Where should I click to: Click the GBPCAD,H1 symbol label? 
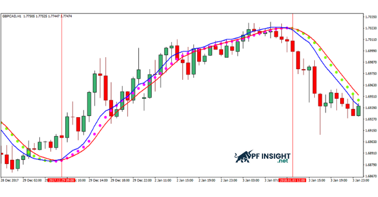[12, 16]
